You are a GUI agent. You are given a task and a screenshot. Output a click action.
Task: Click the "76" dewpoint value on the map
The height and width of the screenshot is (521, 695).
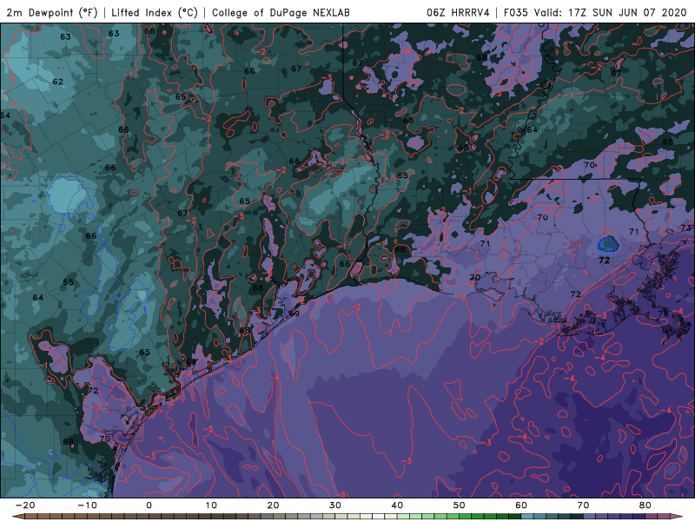click(664, 313)
